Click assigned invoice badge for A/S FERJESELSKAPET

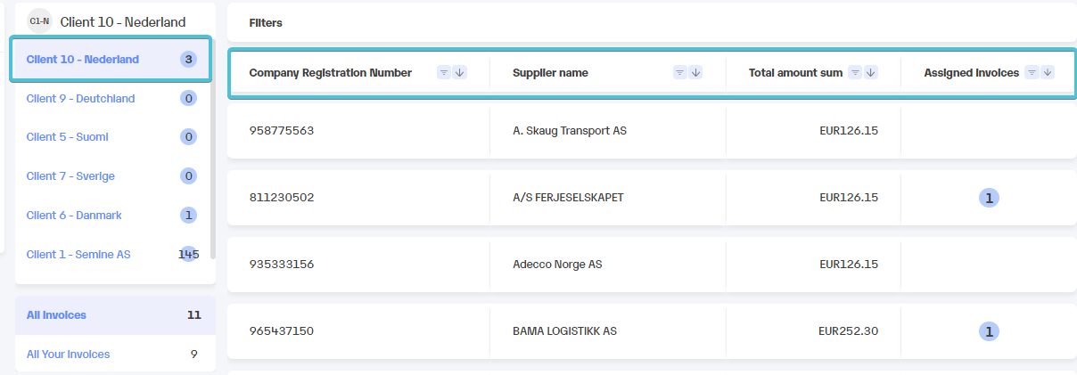point(989,198)
